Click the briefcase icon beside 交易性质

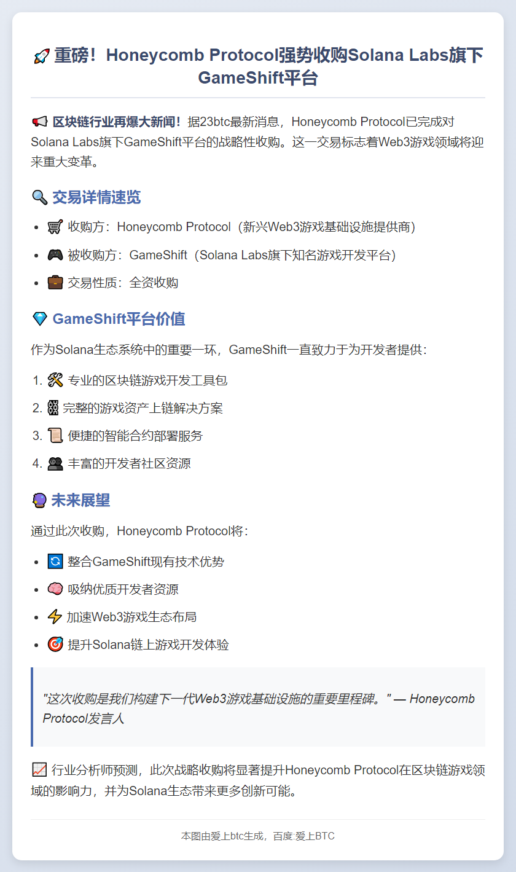(x=55, y=282)
